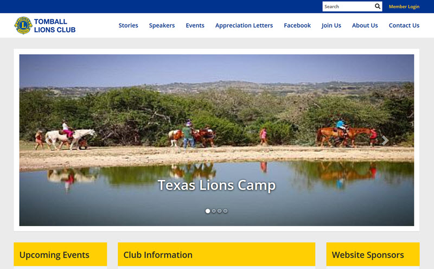
Task: Advance slideshow with the next arrow
Action: [385, 140]
